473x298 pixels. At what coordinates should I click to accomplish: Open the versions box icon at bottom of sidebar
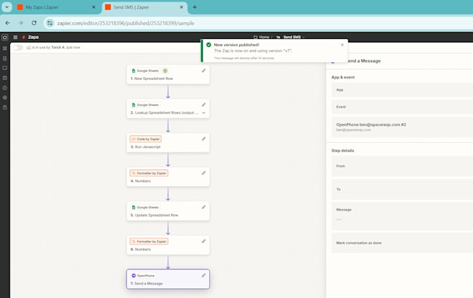5,107
